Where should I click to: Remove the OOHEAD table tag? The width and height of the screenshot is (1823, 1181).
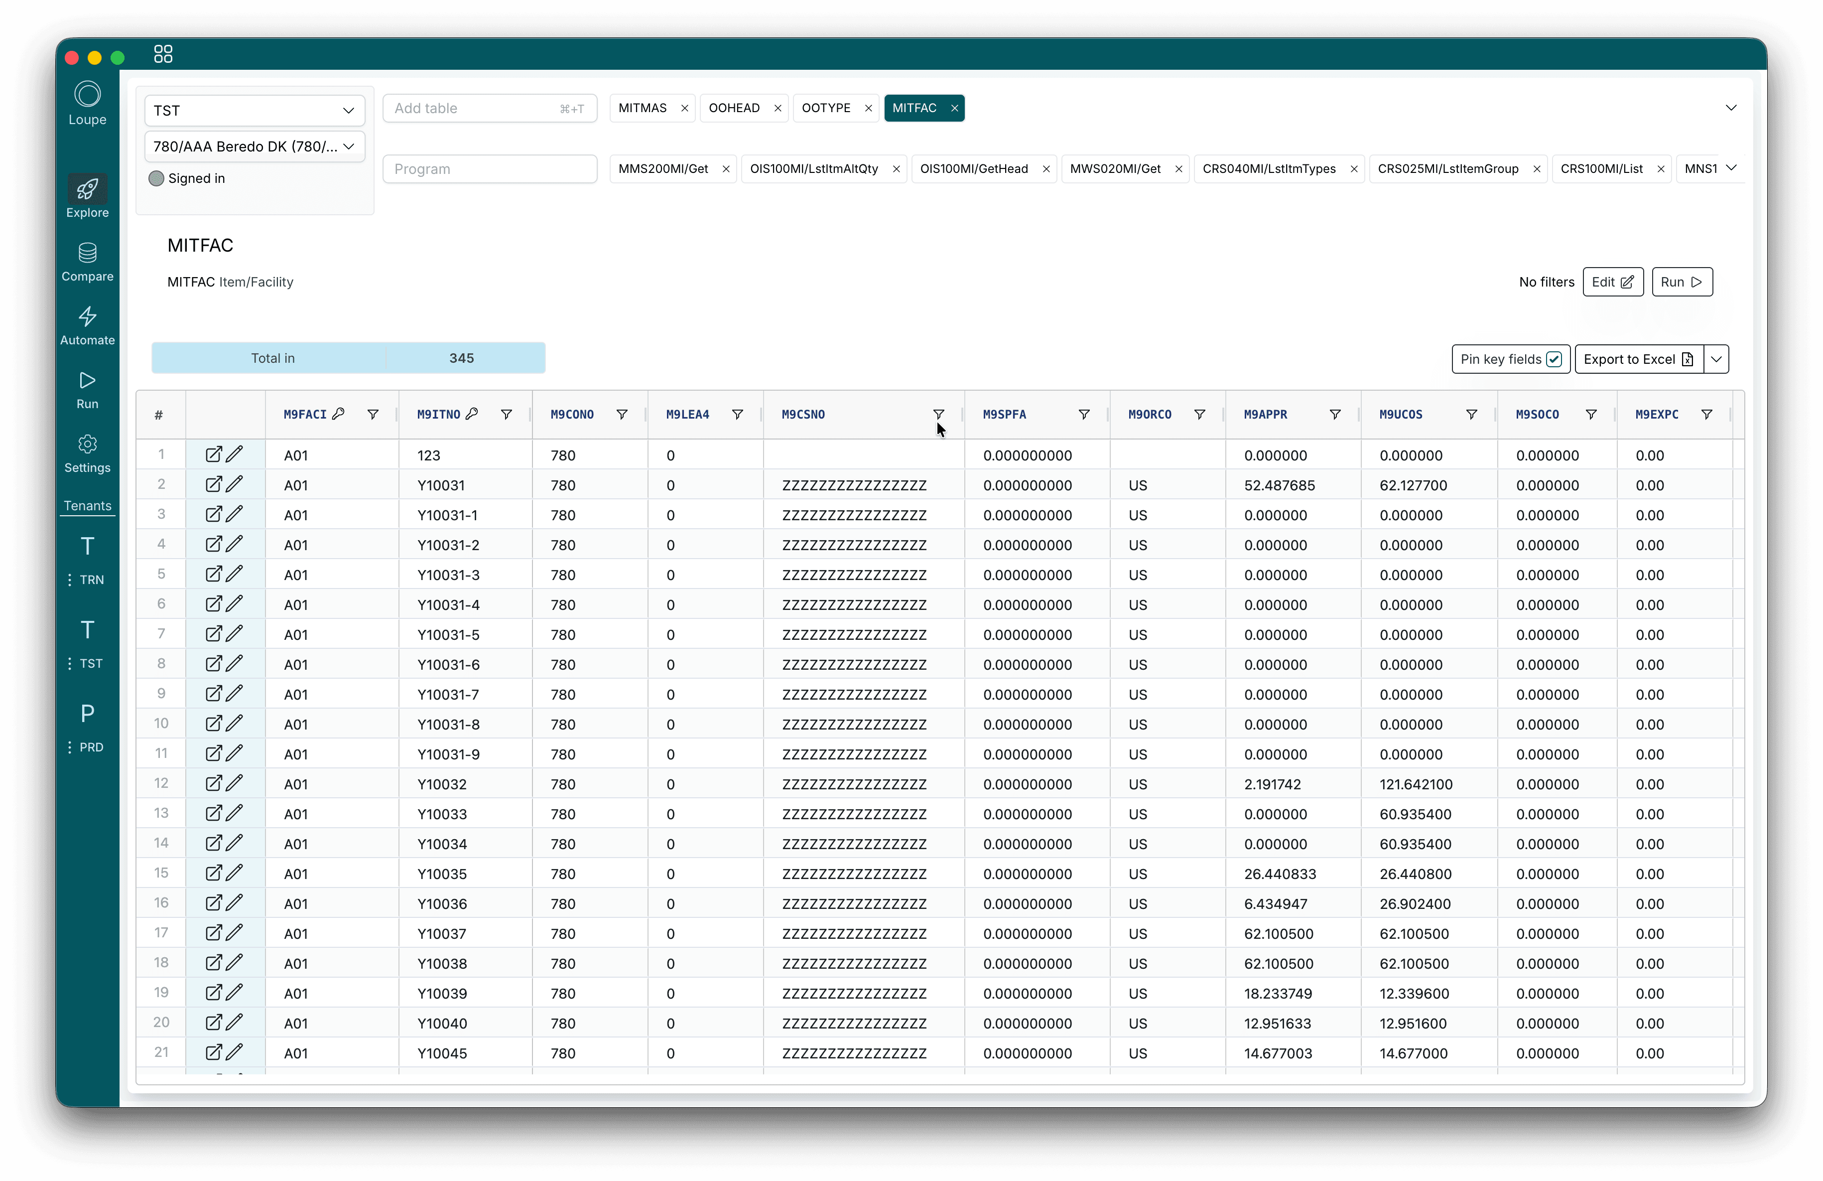pyautogui.click(x=778, y=108)
